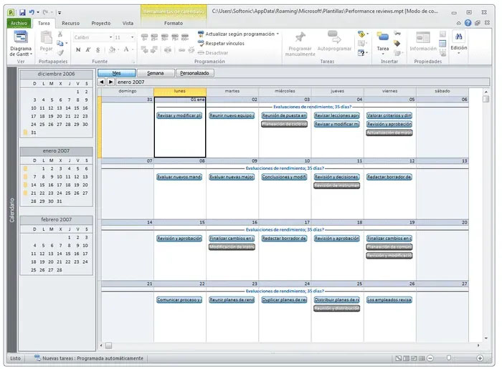This screenshot has height=369, width=502.
Task: Select task 'Evaluar nuevos mand' on 08
Action: (179, 177)
